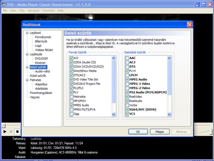The image size is (214, 161).
Task: Click the seek bar thumb in player
Action: click(x=4, y=125)
